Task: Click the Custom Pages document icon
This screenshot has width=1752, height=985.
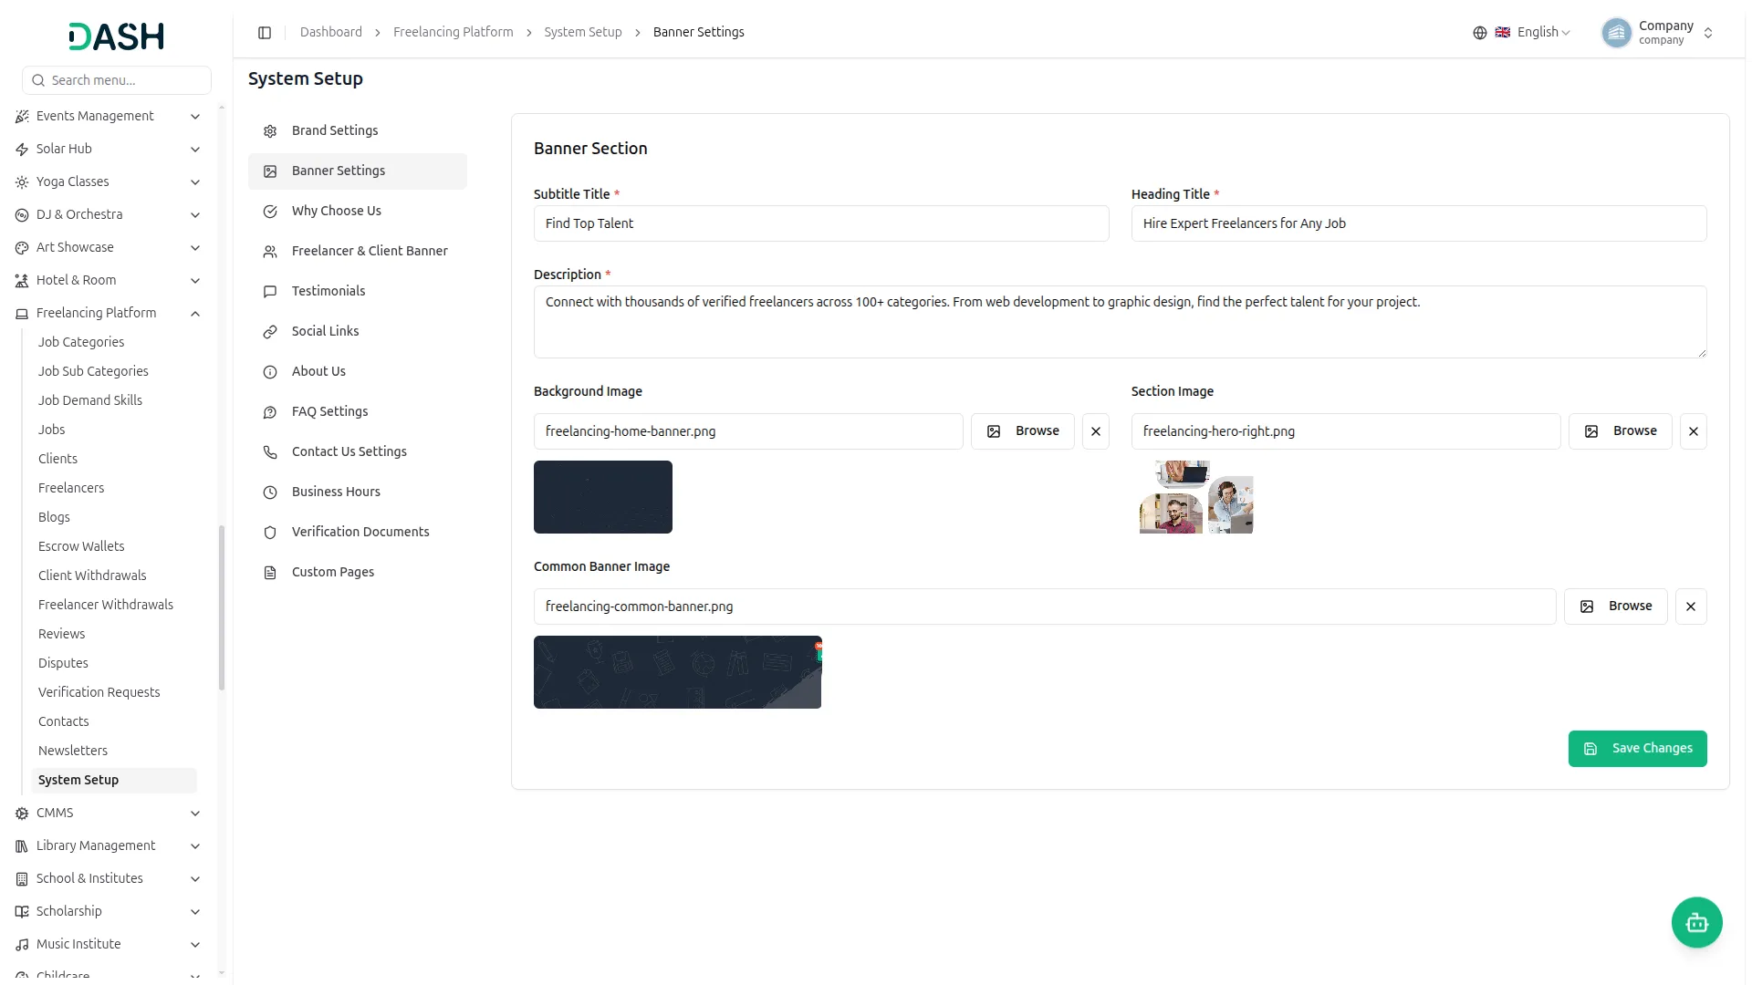Action: click(x=270, y=573)
